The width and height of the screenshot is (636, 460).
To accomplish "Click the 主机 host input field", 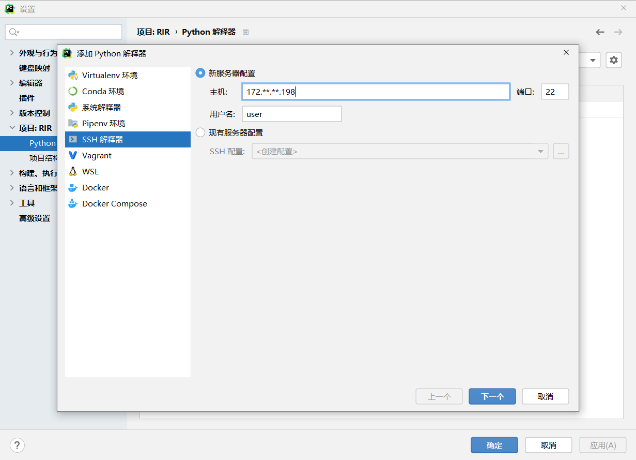I will [x=376, y=92].
